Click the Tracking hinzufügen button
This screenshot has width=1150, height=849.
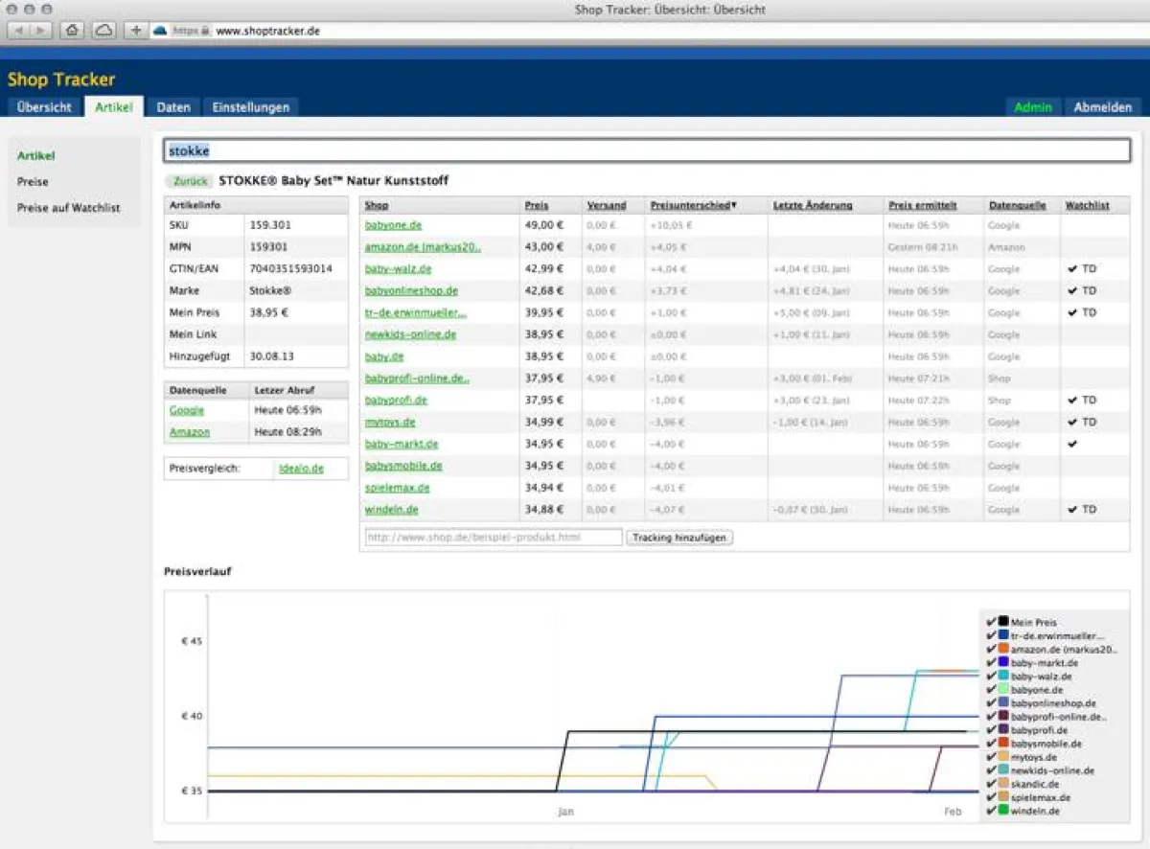click(679, 538)
